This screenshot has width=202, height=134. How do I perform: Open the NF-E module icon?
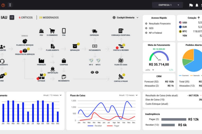click(91, 60)
